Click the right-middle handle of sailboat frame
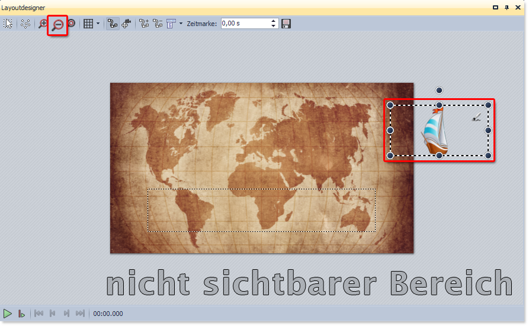This screenshot has width=529, height=326. pyautogui.click(x=488, y=130)
